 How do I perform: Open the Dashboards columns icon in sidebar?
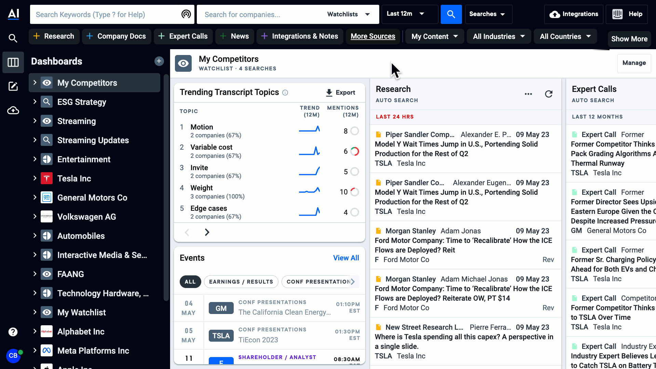13,62
